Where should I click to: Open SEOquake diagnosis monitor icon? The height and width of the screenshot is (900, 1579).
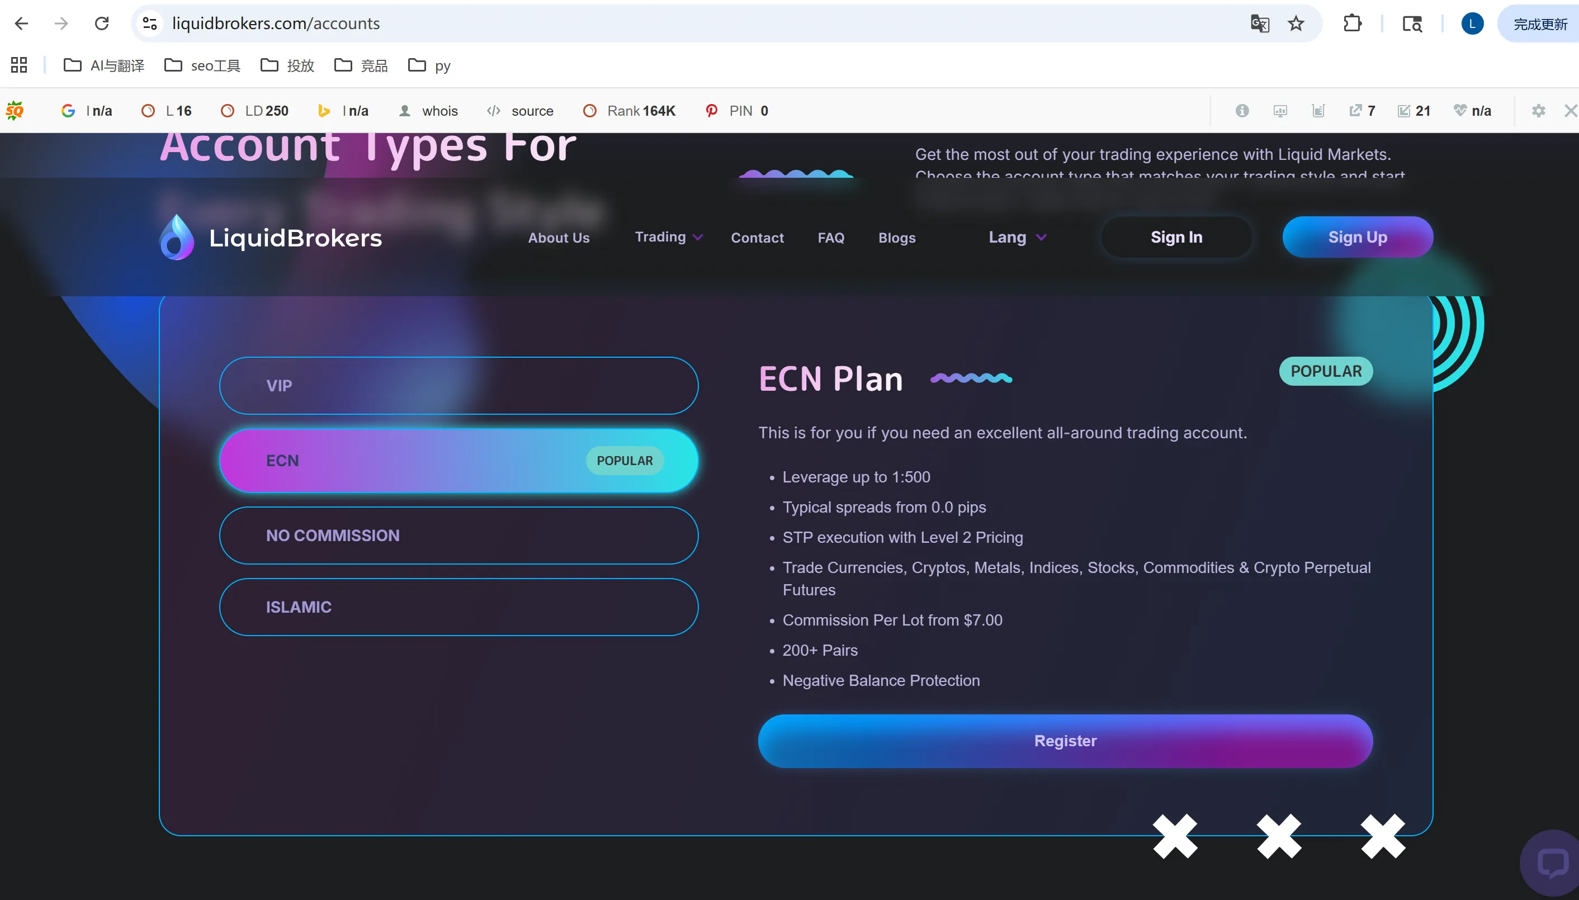[1280, 111]
